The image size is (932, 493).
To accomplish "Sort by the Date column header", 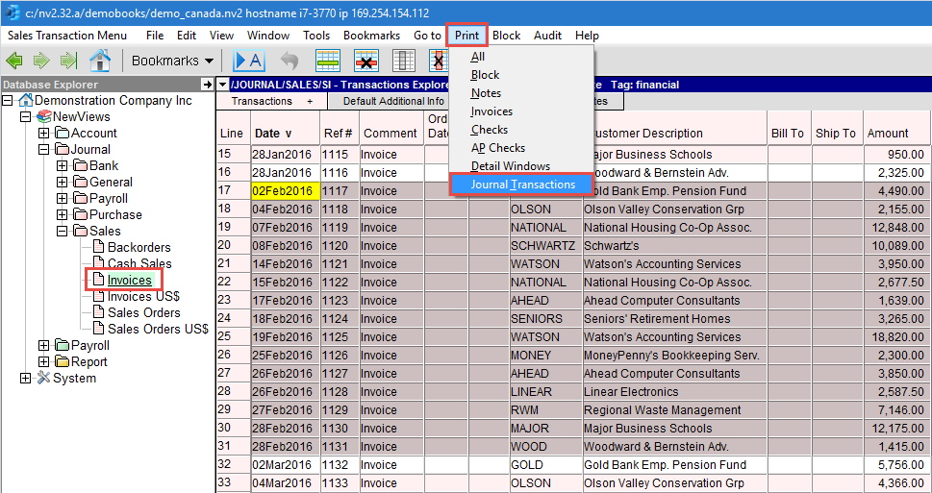I will point(272,134).
